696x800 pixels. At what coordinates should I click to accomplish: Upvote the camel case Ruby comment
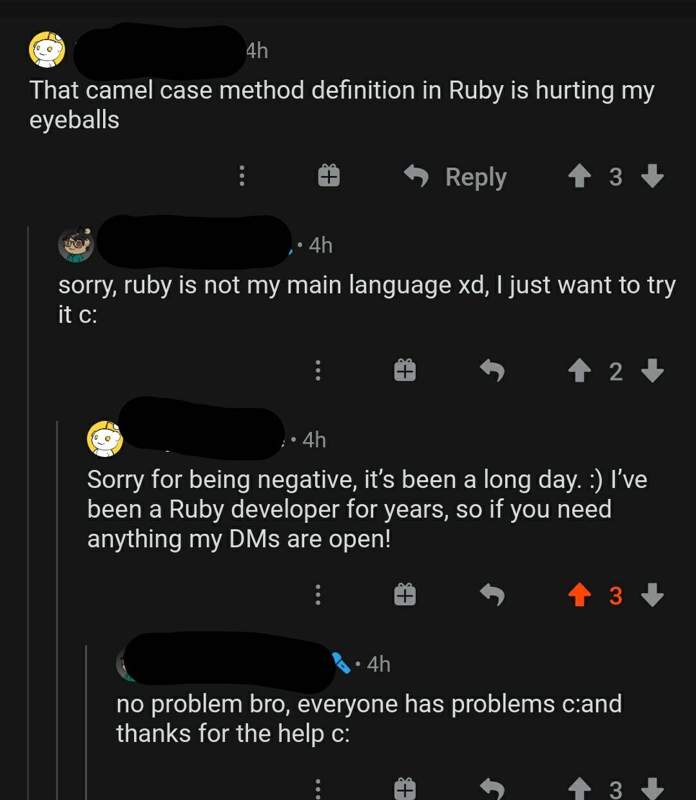pos(579,176)
